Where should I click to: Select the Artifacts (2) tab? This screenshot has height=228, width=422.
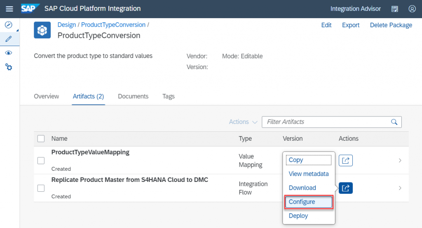88,96
